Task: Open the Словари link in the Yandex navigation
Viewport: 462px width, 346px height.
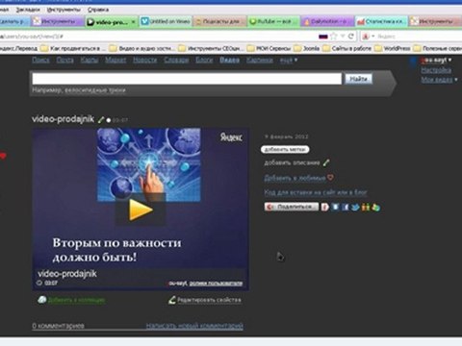Action: click(176, 60)
